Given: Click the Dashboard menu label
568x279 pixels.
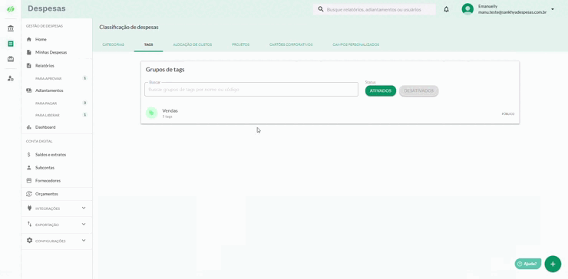Looking at the screenshot, I should (x=45, y=127).
